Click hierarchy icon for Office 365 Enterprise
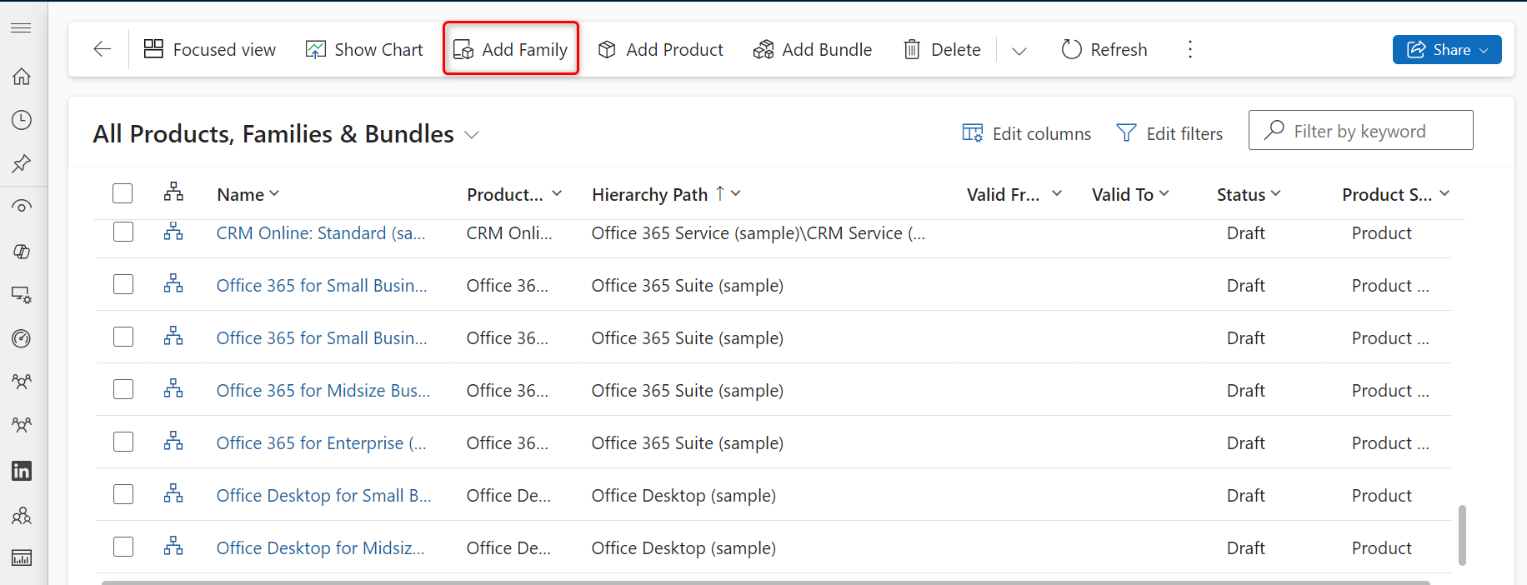This screenshot has width=1527, height=585. pos(173,441)
